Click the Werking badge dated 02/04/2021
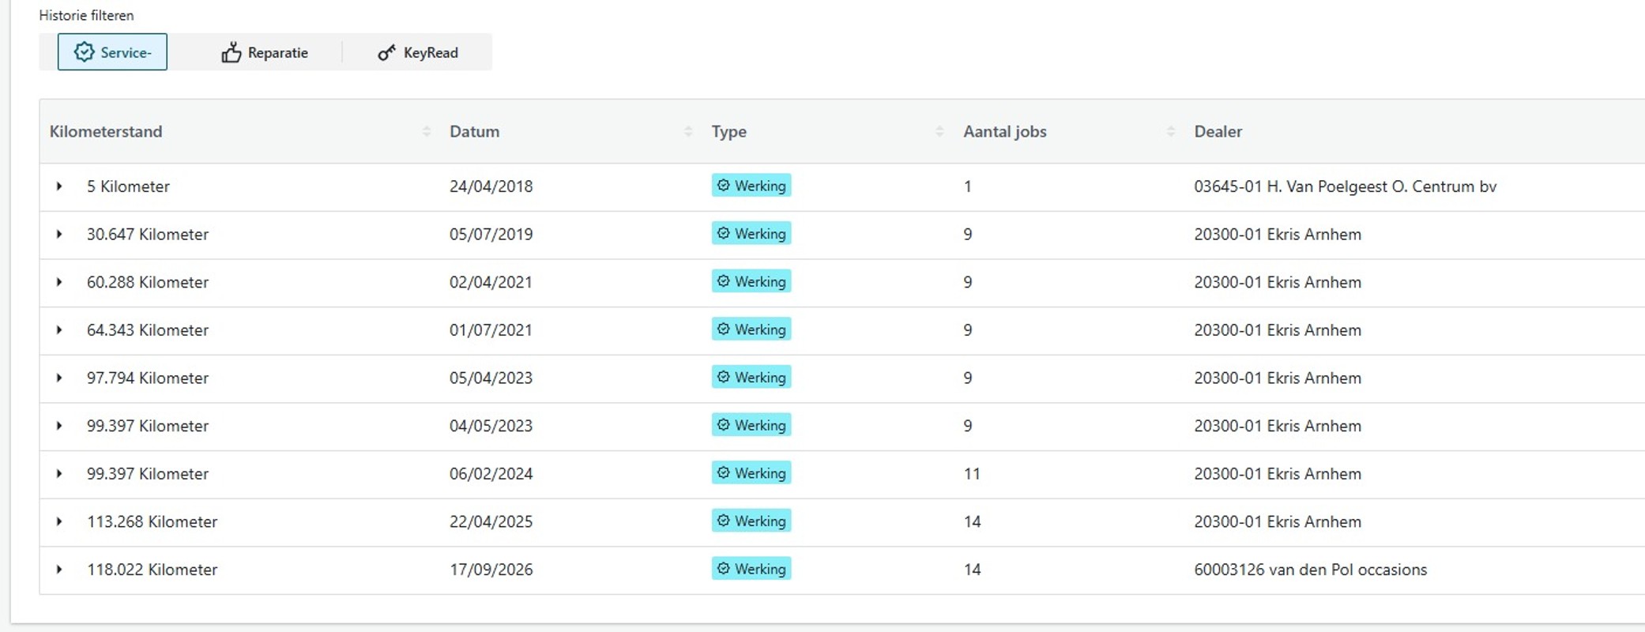Screen dimensions: 1645x632 [x=751, y=281]
